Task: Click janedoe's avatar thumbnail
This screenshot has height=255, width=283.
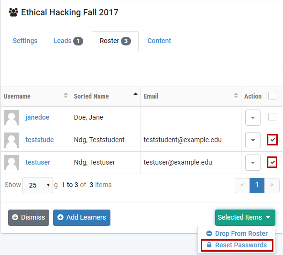Action: coord(11,118)
